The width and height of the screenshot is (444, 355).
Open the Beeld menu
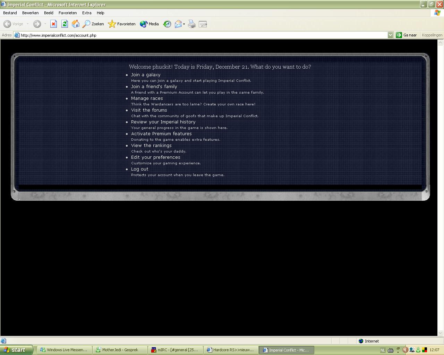pos(49,13)
